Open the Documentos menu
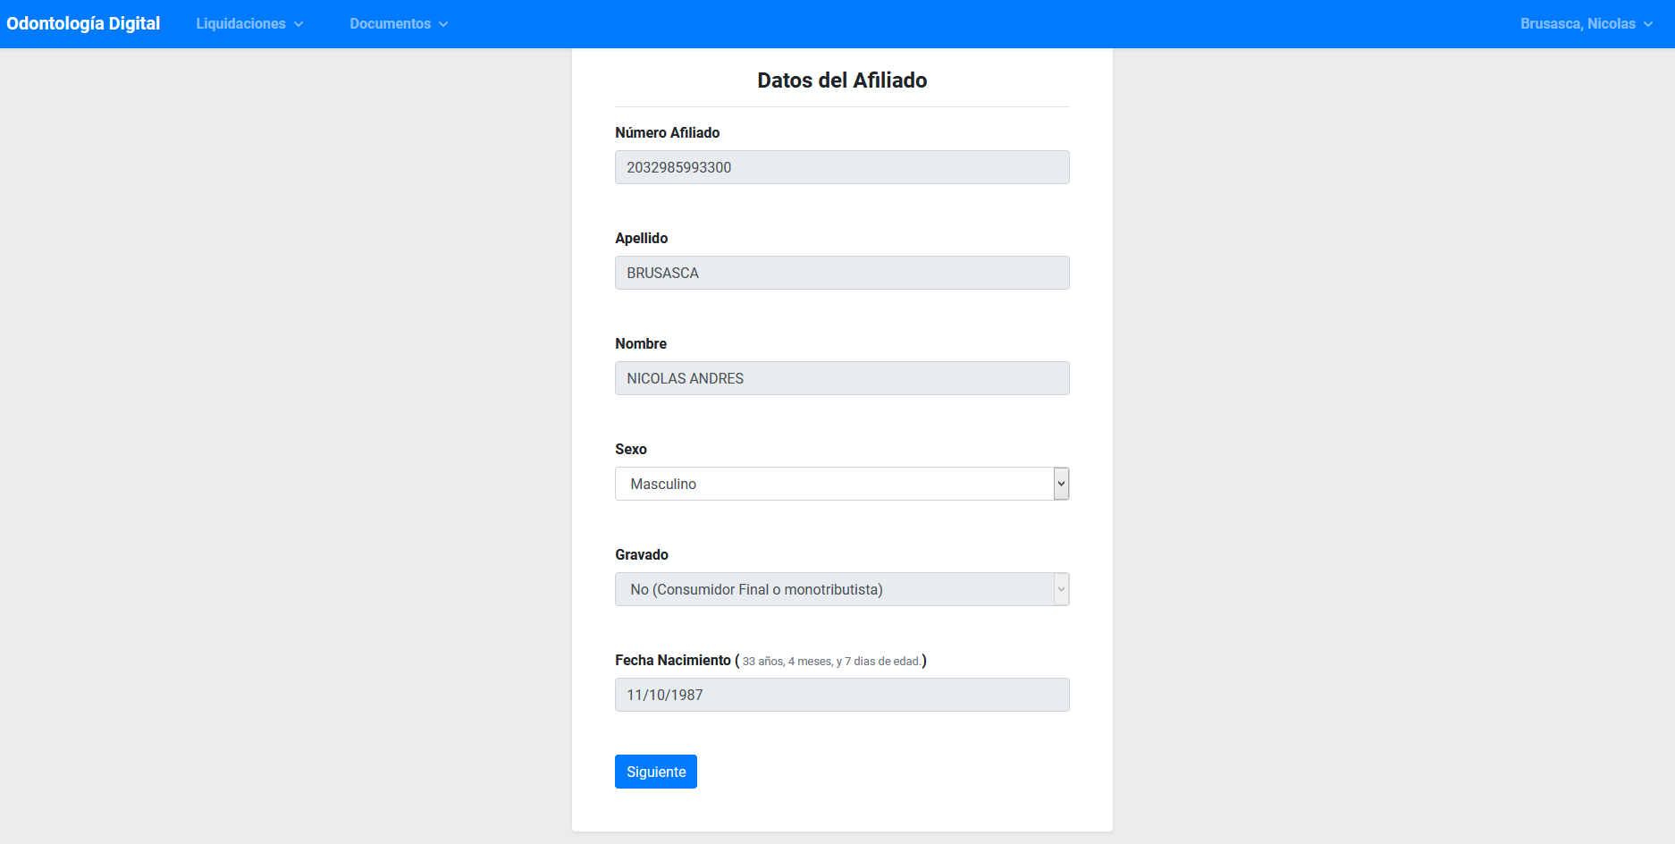 click(390, 24)
